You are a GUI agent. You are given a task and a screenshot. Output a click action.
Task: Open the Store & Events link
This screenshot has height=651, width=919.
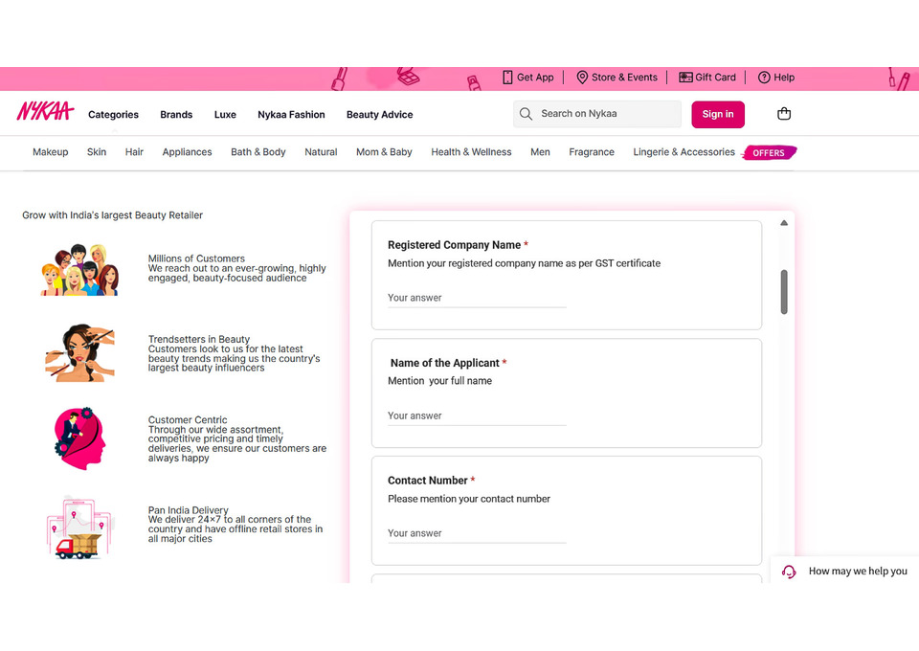point(624,78)
